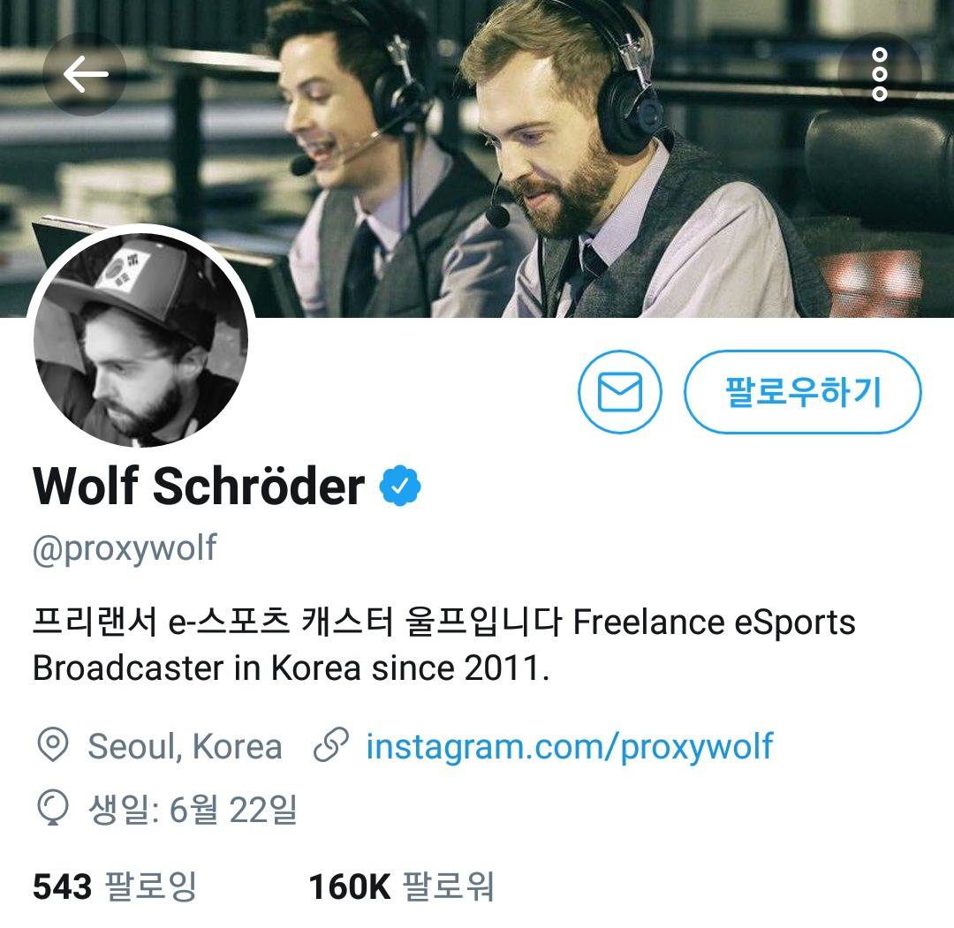Open the circular profile avatar photo
954x928 pixels.
[140, 338]
